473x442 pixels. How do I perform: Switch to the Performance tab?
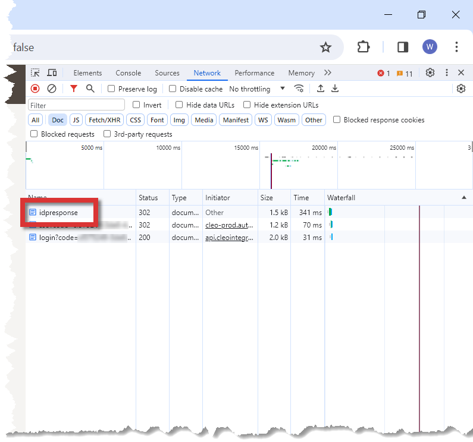pyautogui.click(x=255, y=73)
